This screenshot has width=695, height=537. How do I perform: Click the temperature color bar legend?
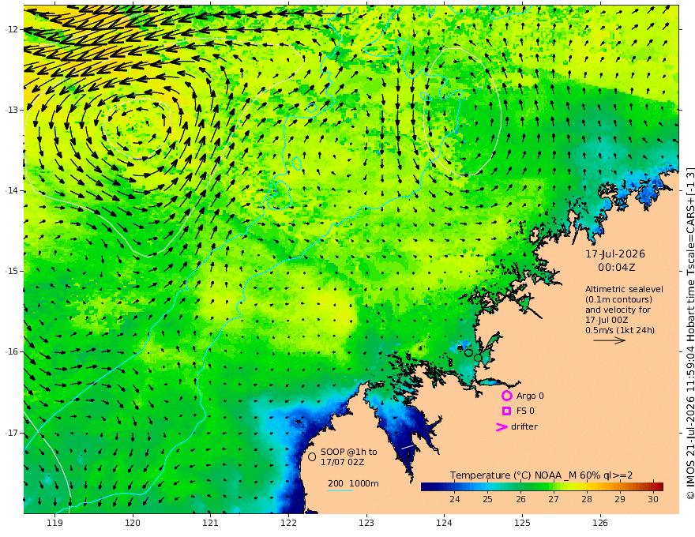coord(542,487)
